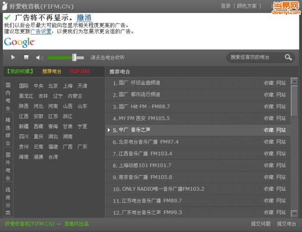This screenshot has width=302, height=232.
Task: Select the 流派分类 side category
Action: 8,201
